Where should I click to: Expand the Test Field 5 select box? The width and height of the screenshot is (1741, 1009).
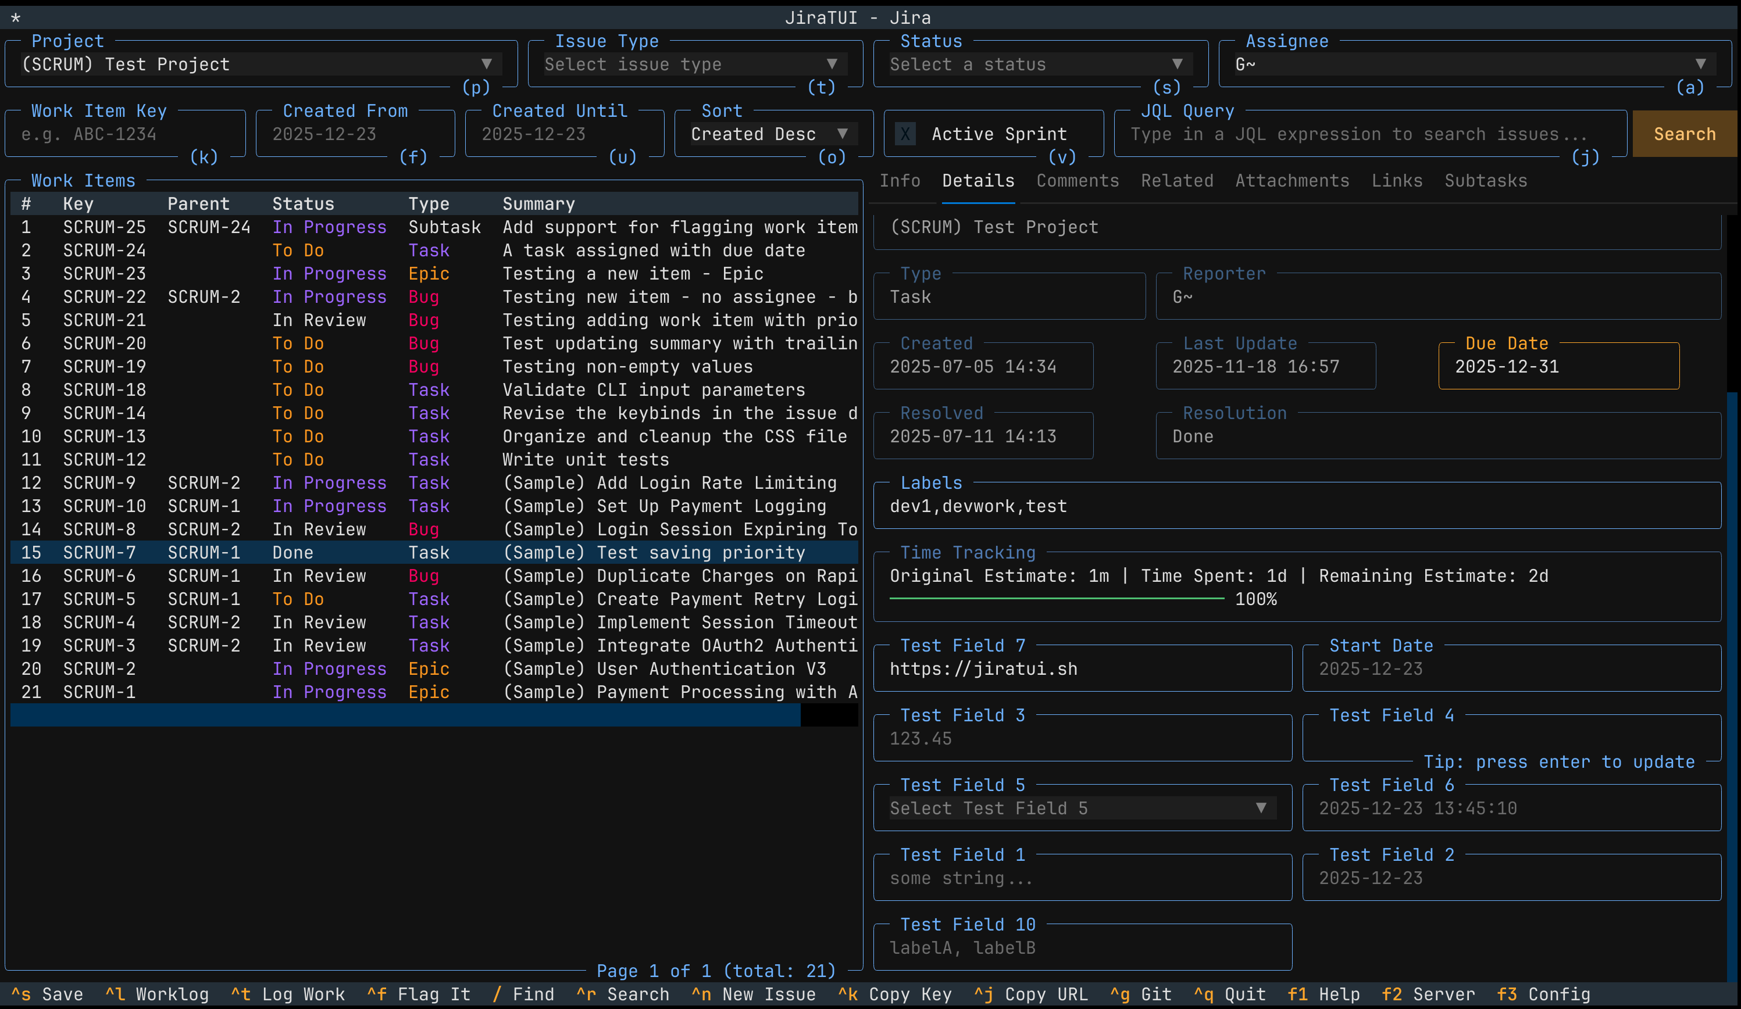(x=1082, y=808)
